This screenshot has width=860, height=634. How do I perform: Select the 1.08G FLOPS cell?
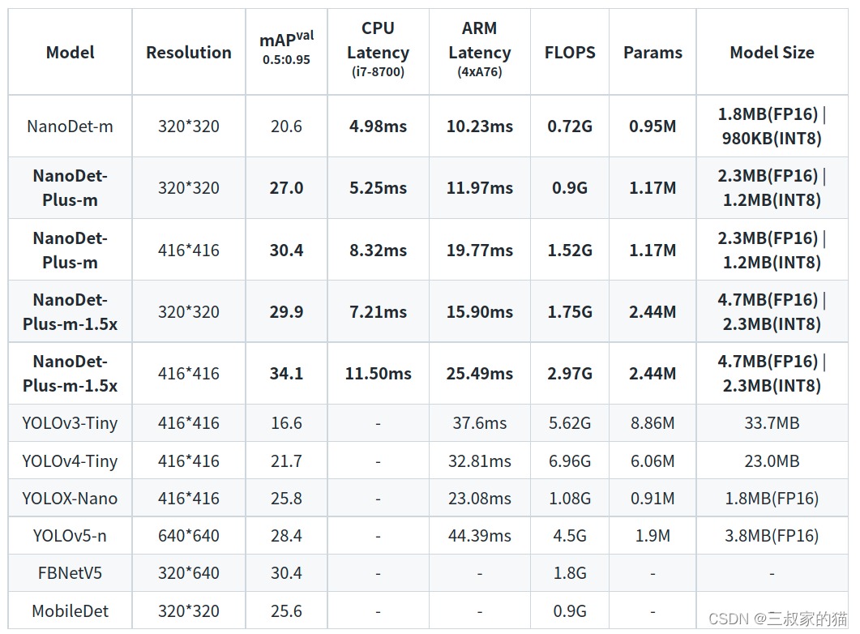(570, 499)
